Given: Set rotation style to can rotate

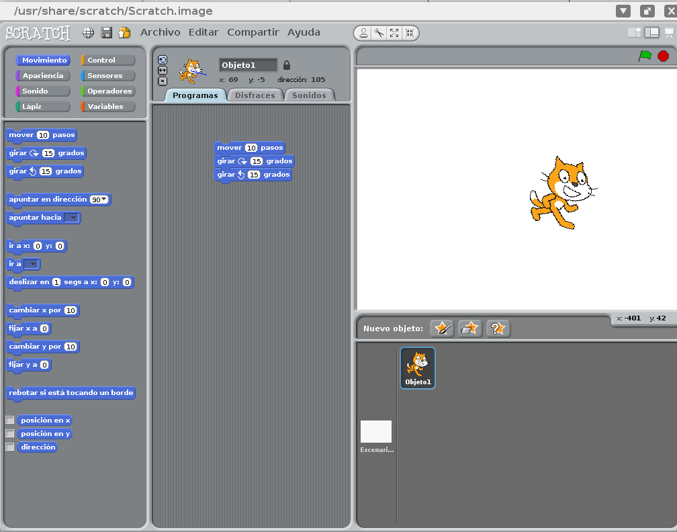Looking at the screenshot, I should (163, 60).
